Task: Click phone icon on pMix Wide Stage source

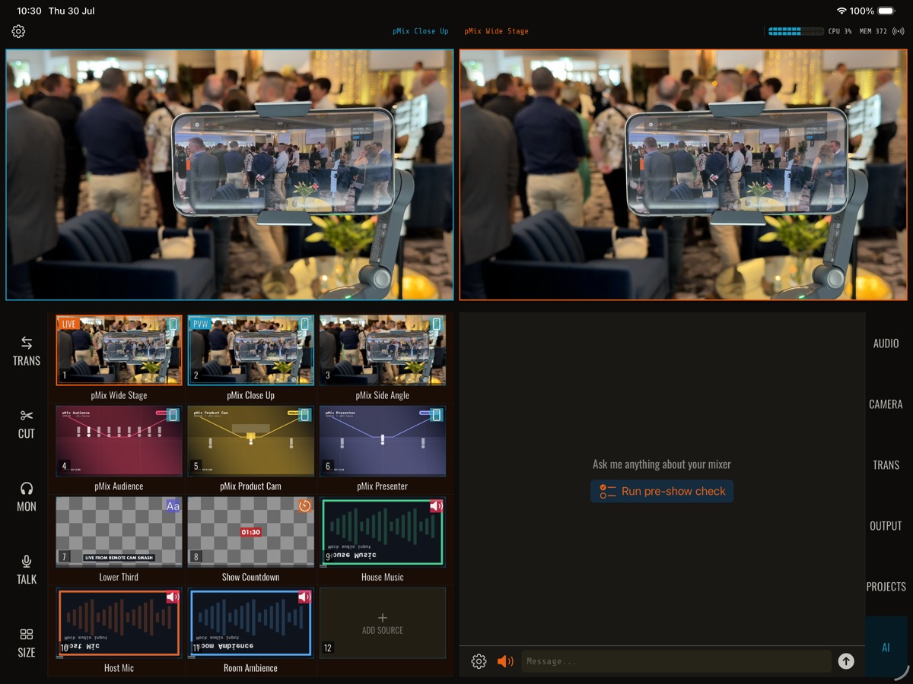Action: click(x=173, y=324)
